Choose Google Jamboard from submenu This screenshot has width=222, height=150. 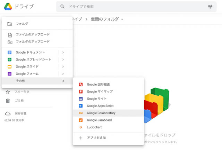108,120
